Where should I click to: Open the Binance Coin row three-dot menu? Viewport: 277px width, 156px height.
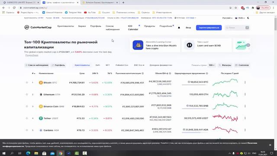point(245,106)
